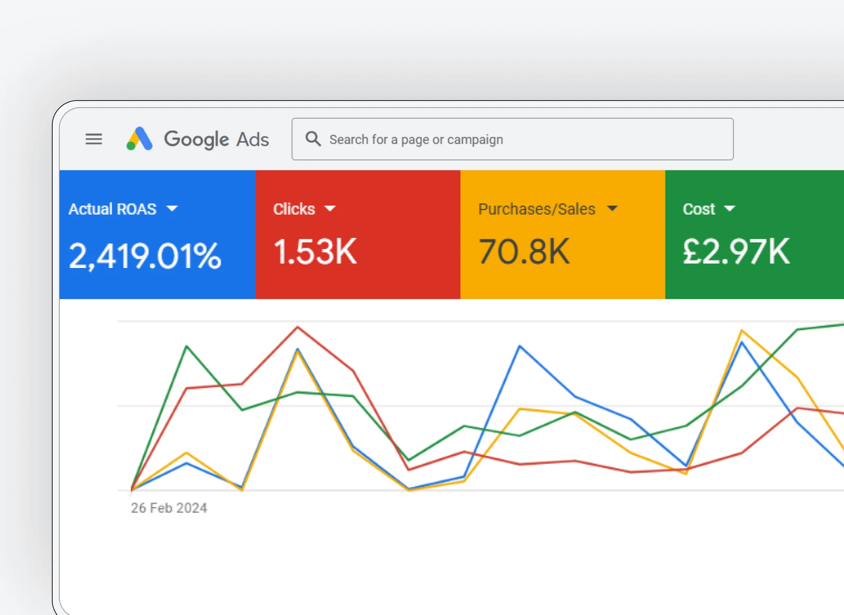Open the Clicks metric dropdown
The image size is (844, 615).
click(330, 209)
